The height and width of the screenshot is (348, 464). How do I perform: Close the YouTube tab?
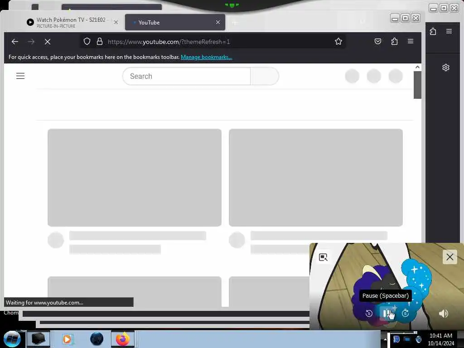pos(218,22)
